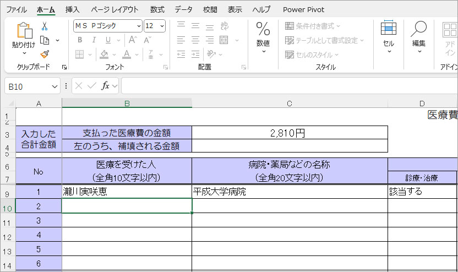Open the Font group dialog launcher
Viewport: 458px width, 272px height.
[x=166, y=67]
